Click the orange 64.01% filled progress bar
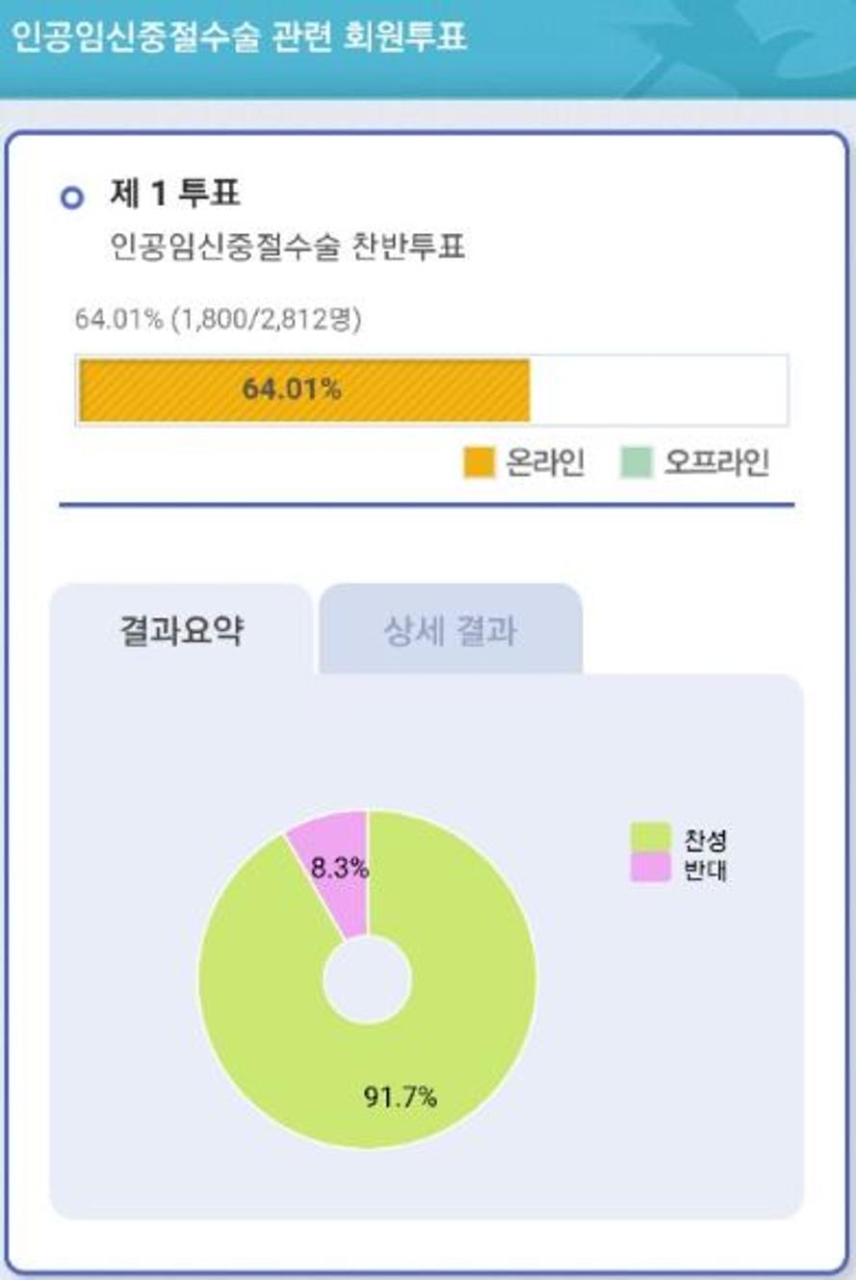 click(304, 390)
